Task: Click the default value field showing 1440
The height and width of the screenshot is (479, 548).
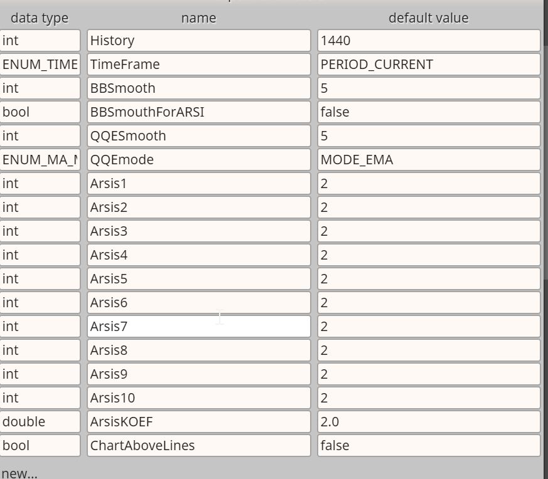Action: click(429, 41)
